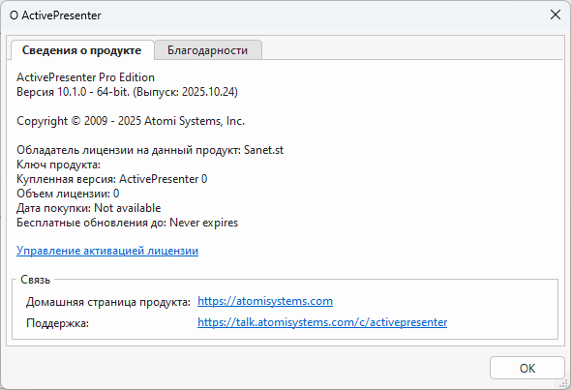Click the Купленная версия: ActivePresenter 0 line
This screenshot has width=571, height=390.
click(112, 179)
